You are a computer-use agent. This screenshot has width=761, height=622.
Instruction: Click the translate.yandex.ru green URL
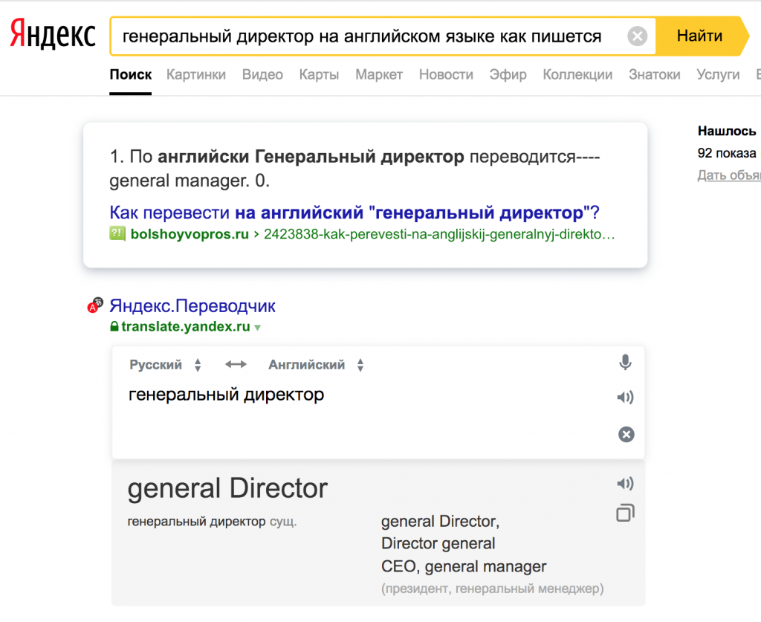click(x=185, y=326)
